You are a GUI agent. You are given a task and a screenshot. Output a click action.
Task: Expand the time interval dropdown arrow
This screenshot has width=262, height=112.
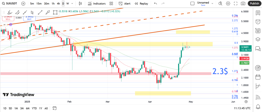point(73,4)
